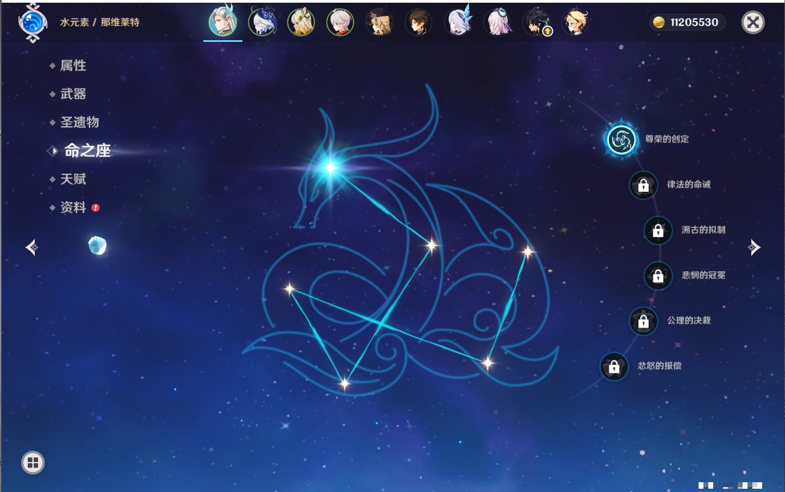Click the Mora balance 11205530

pos(694,22)
